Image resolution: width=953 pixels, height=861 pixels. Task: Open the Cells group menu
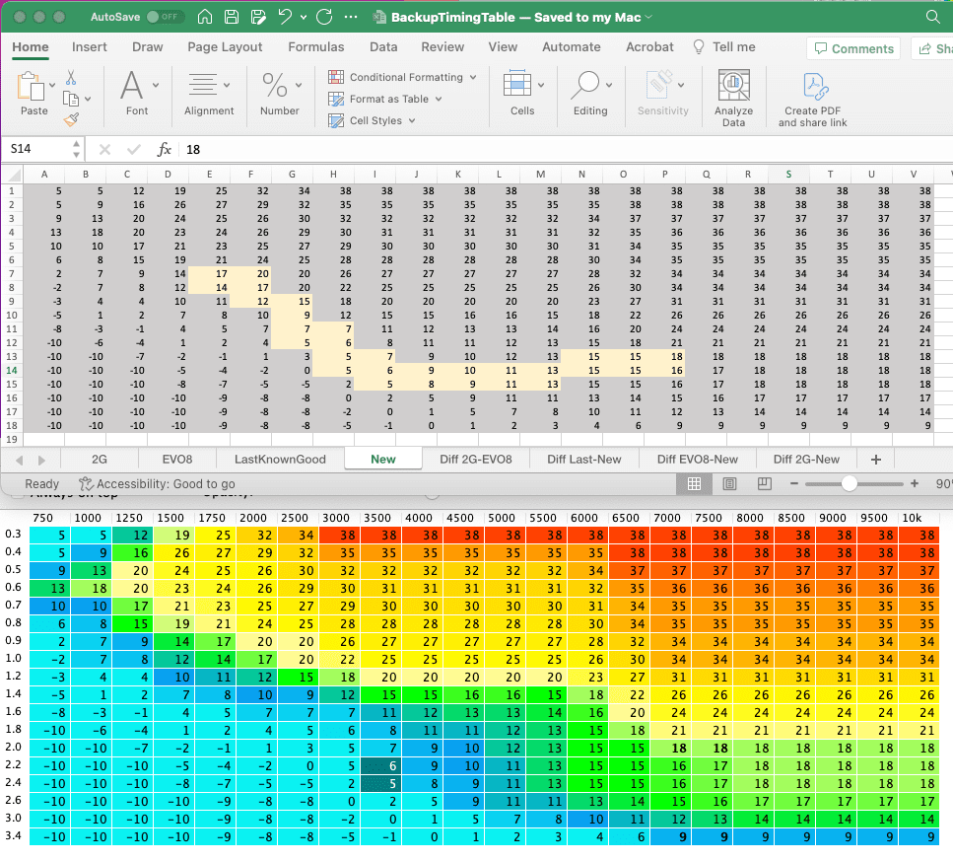pyautogui.click(x=522, y=93)
